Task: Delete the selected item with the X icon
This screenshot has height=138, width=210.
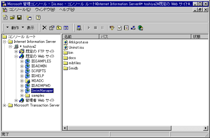Action: point(44,28)
